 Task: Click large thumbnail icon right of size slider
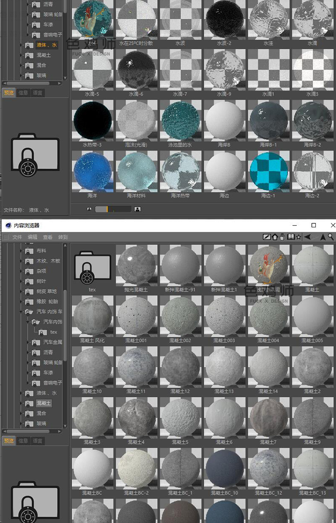[138, 209]
